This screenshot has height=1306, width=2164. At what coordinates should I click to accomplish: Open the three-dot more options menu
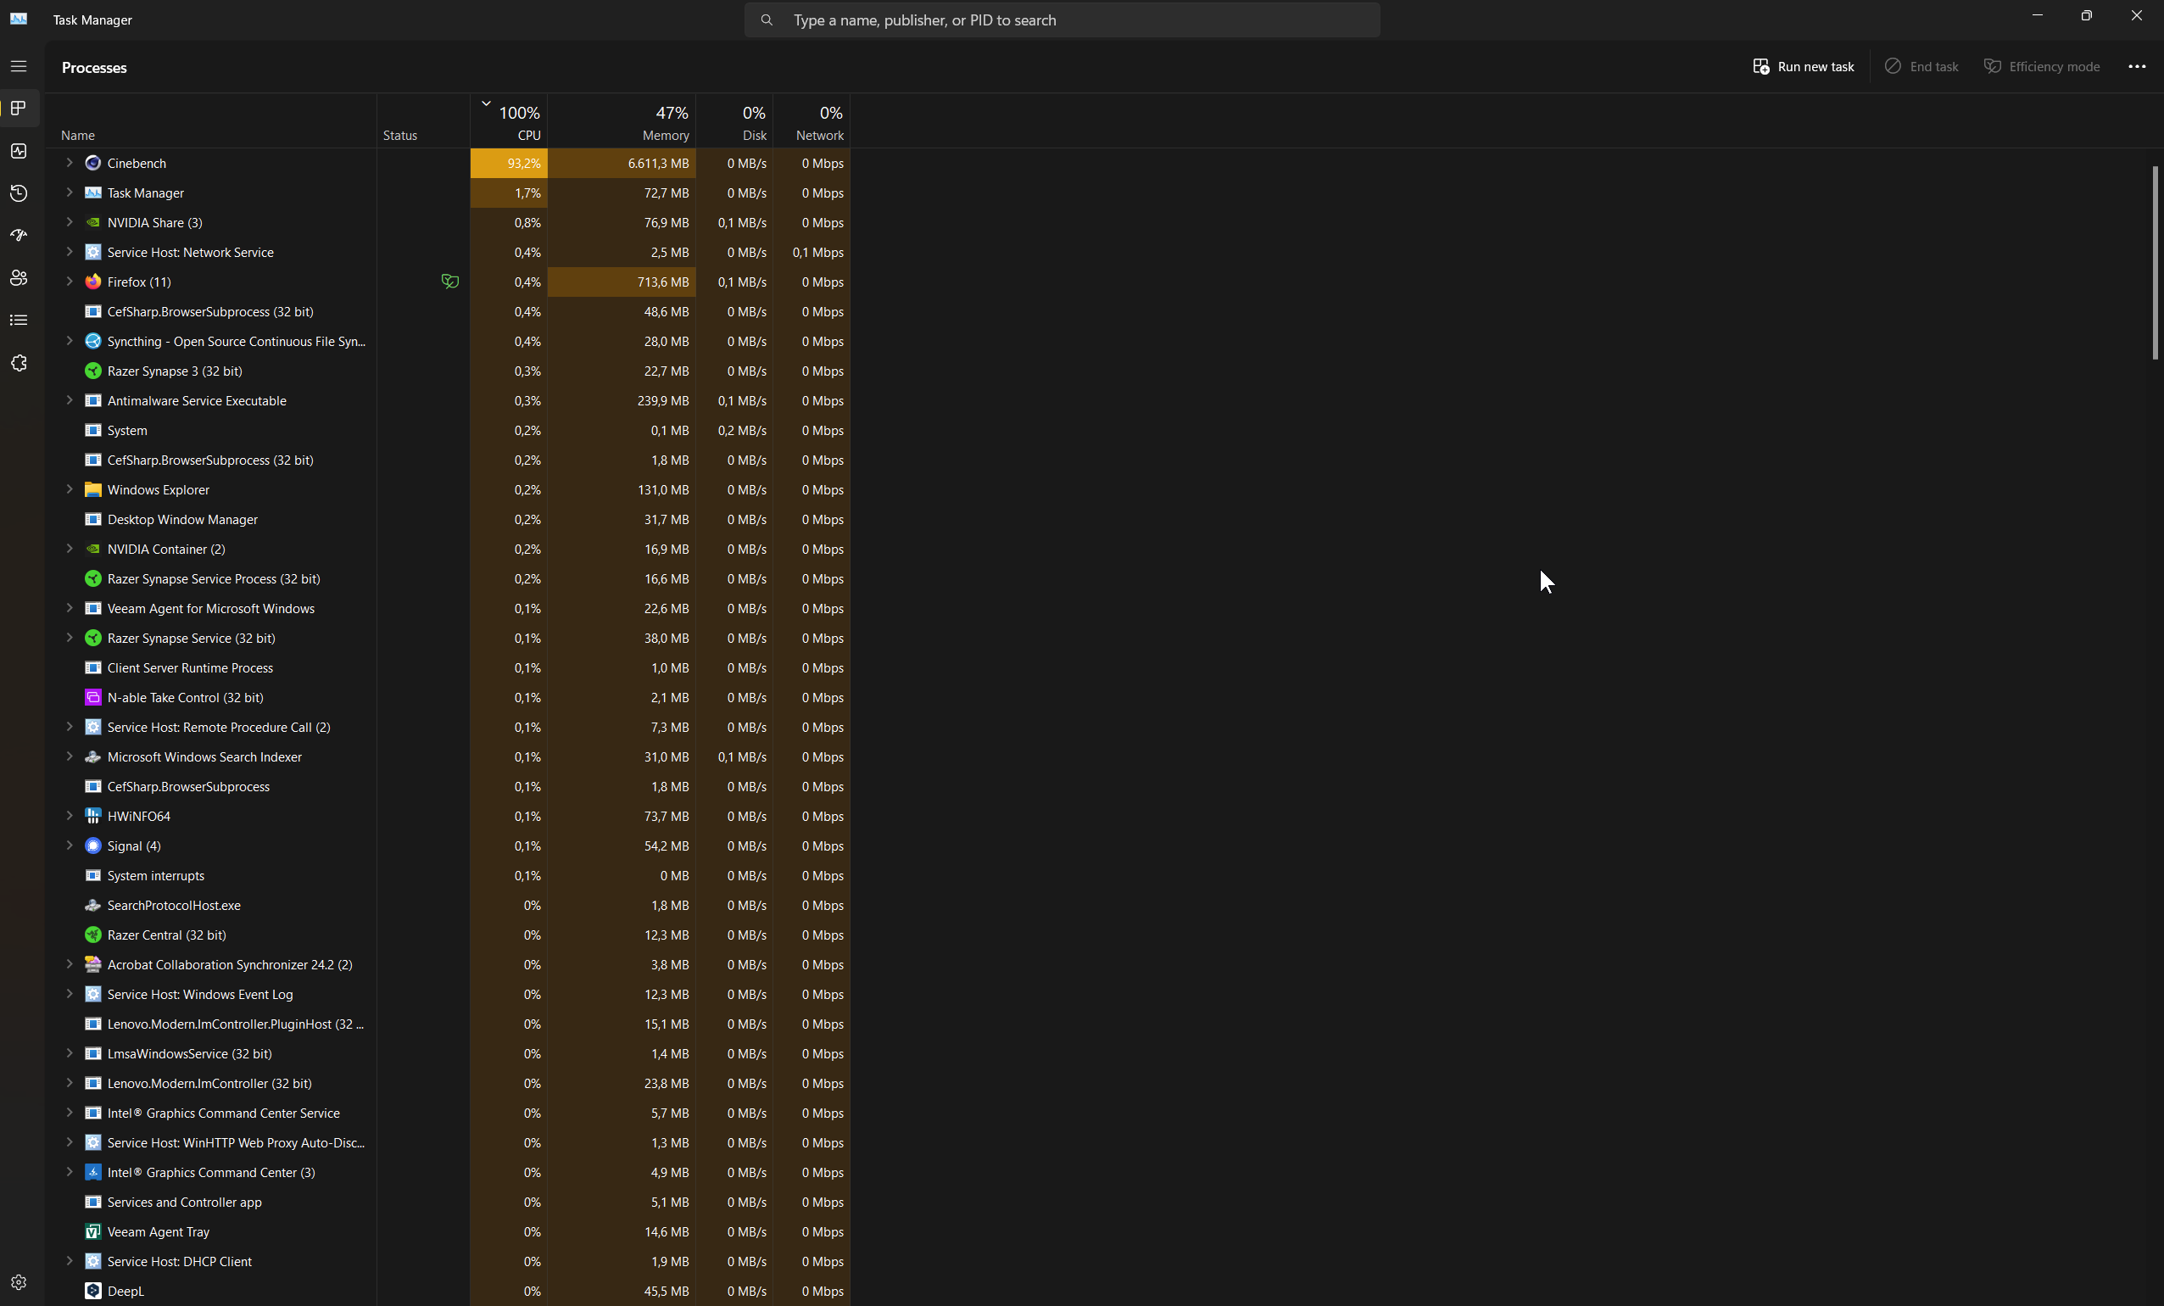(2137, 67)
